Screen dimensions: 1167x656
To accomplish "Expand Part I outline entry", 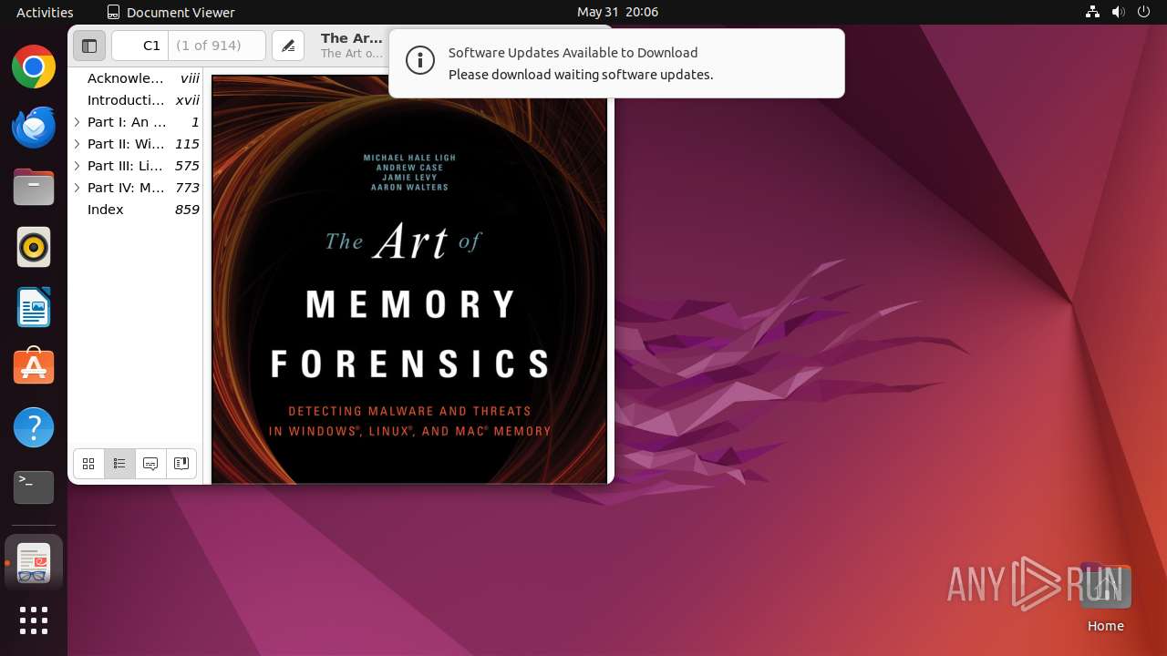I will pyautogui.click(x=77, y=122).
